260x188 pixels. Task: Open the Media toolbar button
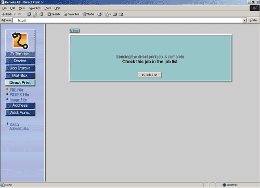[88, 14]
